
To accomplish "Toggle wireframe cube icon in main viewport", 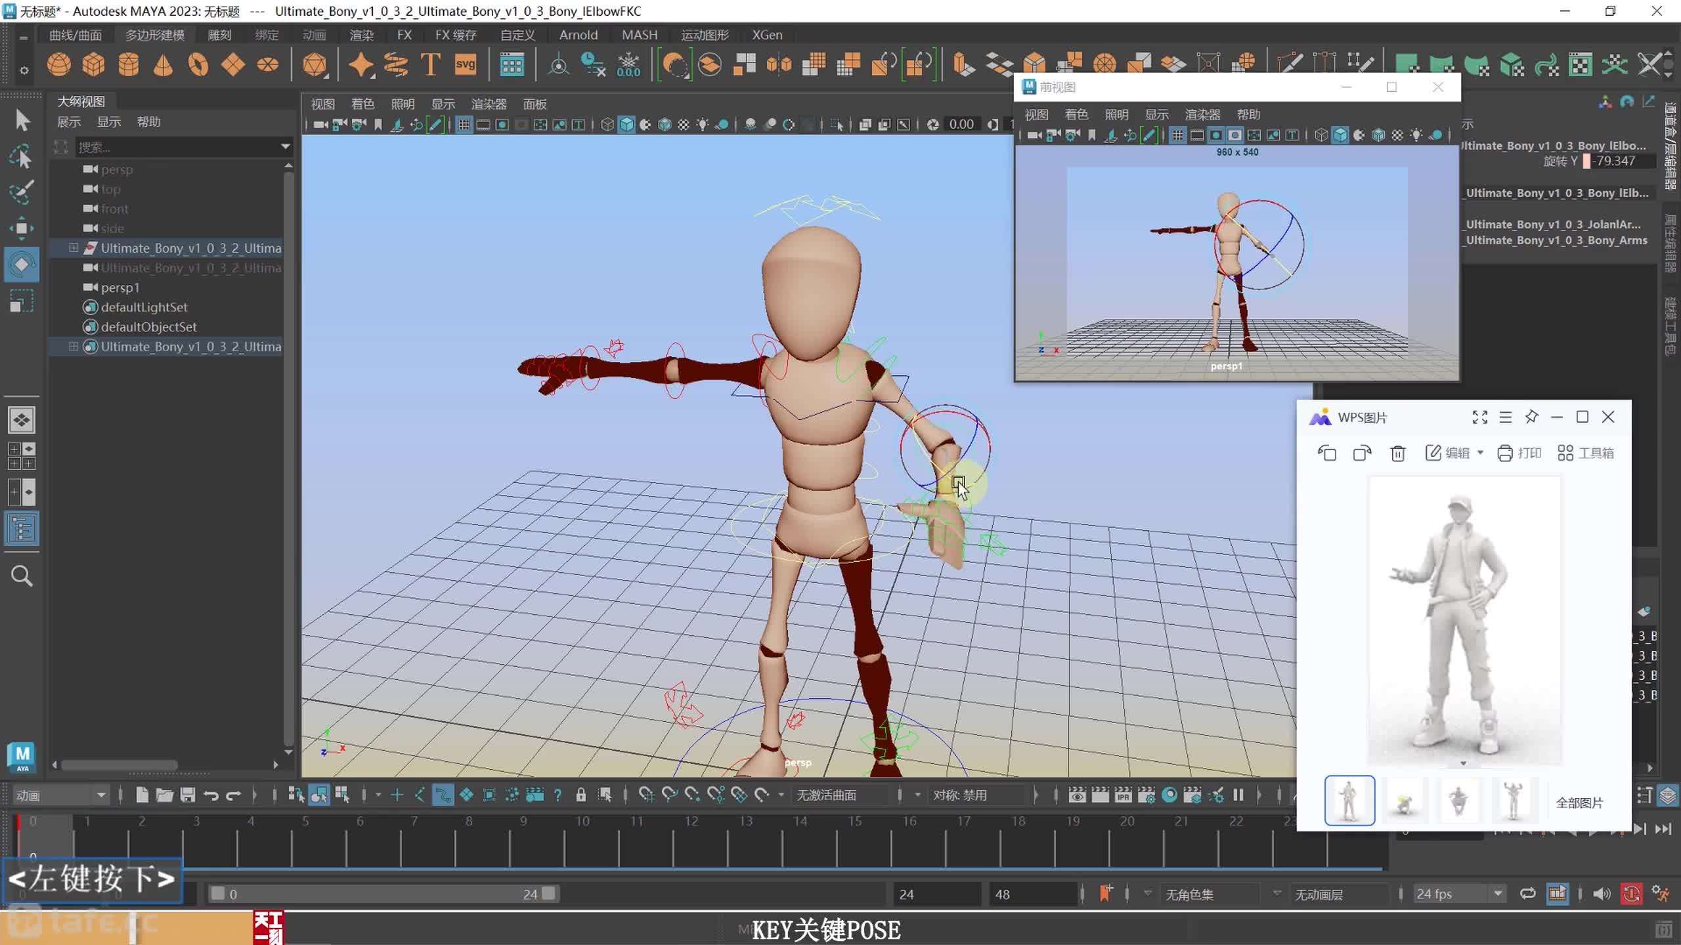I will click(607, 125).
